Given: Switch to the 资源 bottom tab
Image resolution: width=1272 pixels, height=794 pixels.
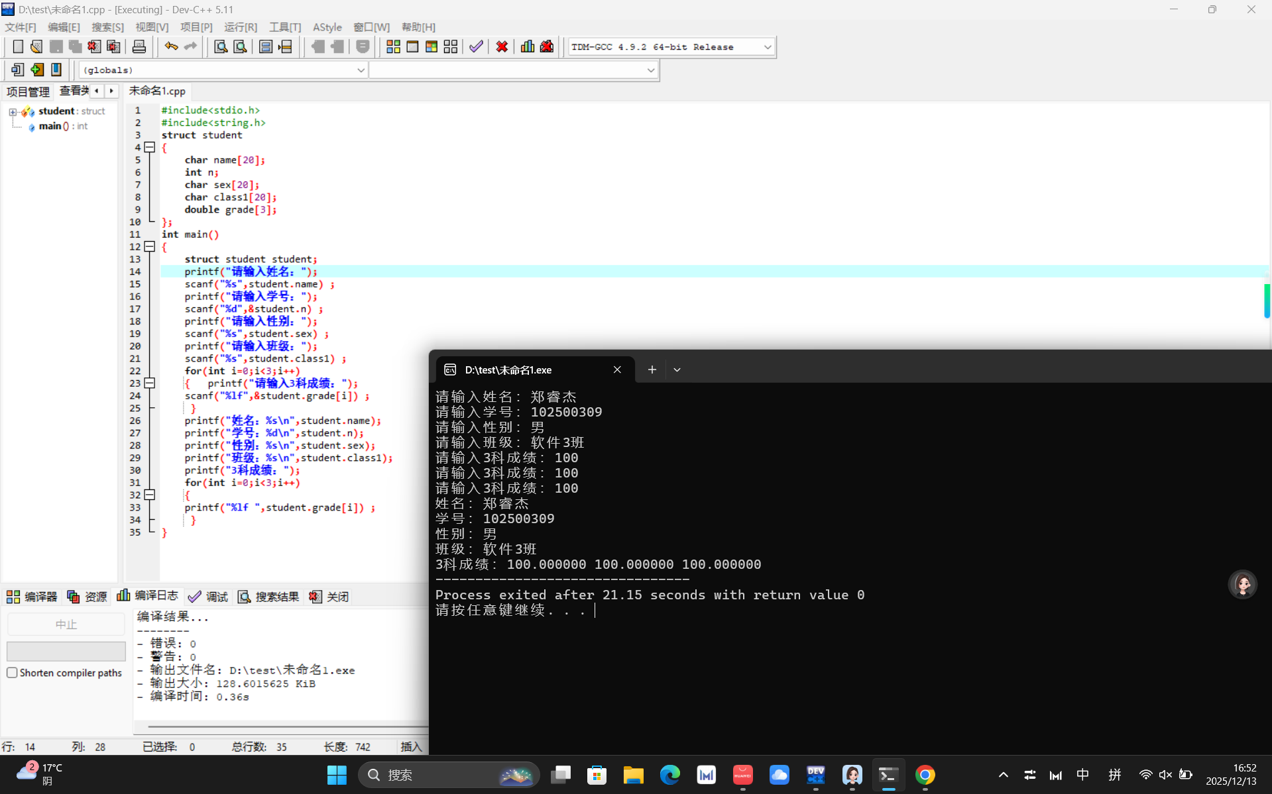Looking at the screenshot, I should click(87, 597).
